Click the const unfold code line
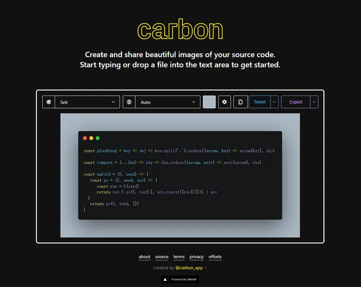Image resolution: width=361 pixels, height=287 pixels. (x=116, y=174)
